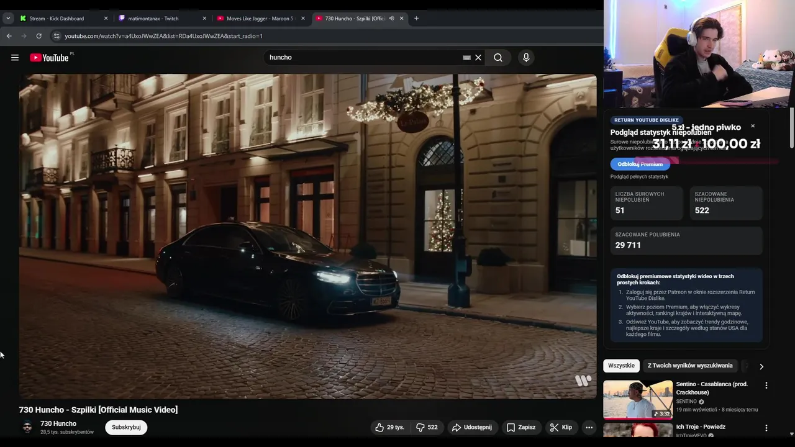Open Sentino - Casablanca video title
This screenshot has width=795, height=447.
click(x=712, y=388)
